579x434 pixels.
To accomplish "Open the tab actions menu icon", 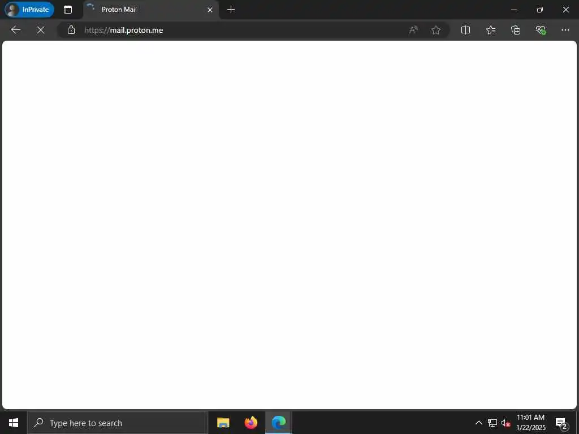I will tap(68, 10).
